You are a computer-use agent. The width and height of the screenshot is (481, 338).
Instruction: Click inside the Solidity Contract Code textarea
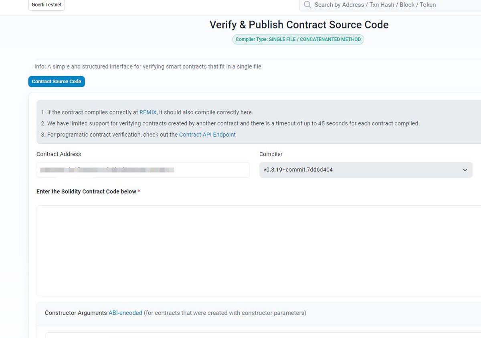259,251
